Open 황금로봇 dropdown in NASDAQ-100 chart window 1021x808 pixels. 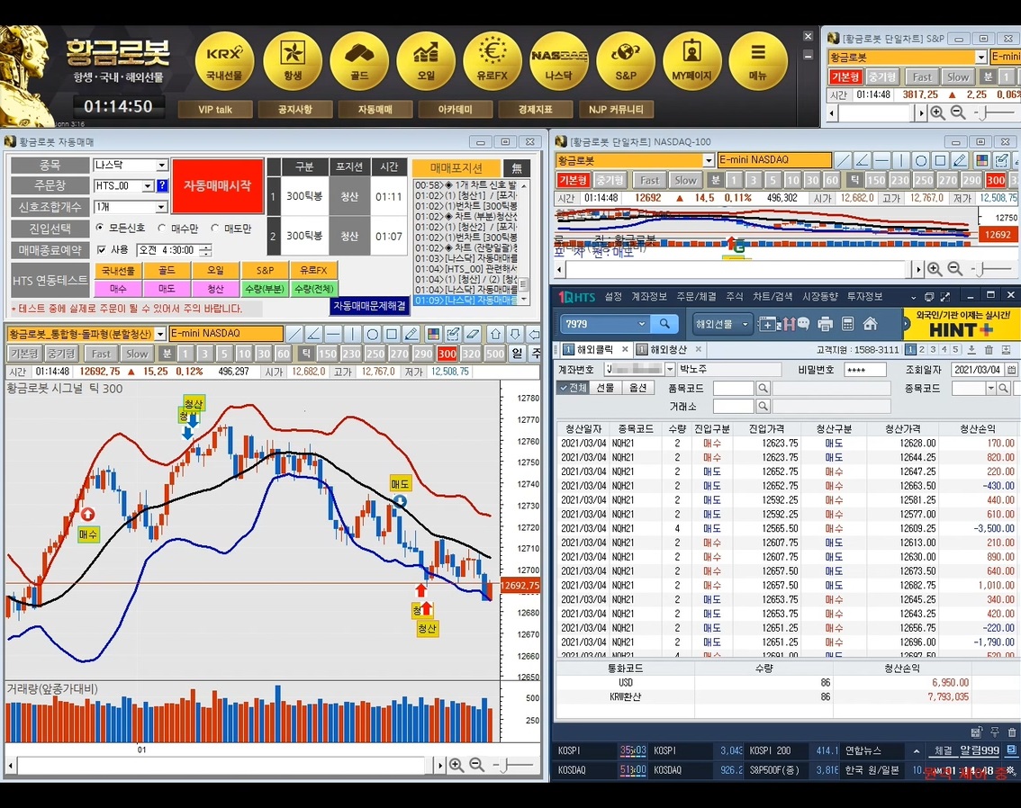(x=709, y=160)
